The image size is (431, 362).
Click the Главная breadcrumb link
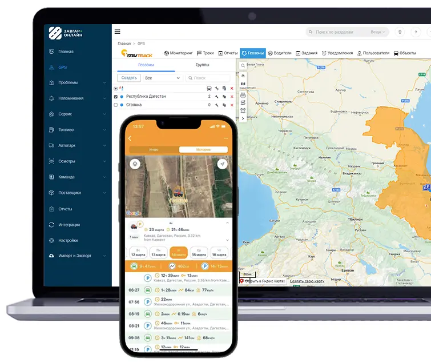coord(124,43)
